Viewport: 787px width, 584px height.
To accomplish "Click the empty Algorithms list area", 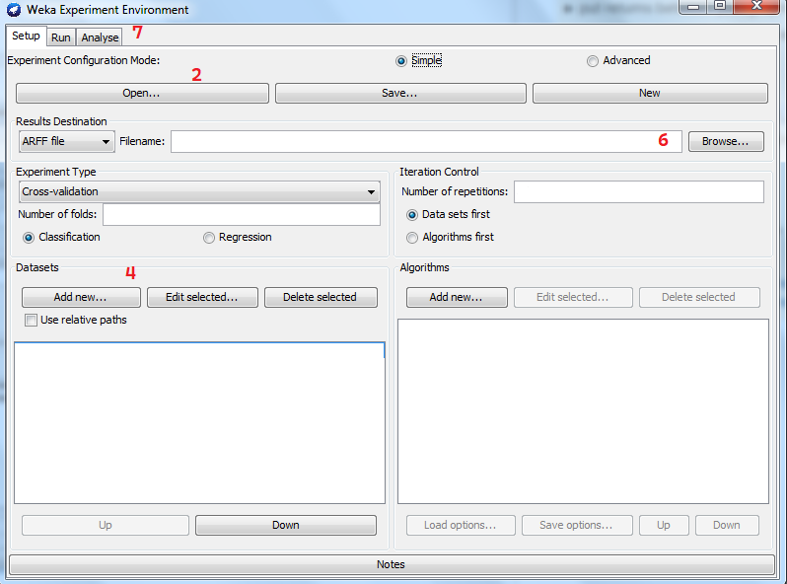I will pos(583,411).
